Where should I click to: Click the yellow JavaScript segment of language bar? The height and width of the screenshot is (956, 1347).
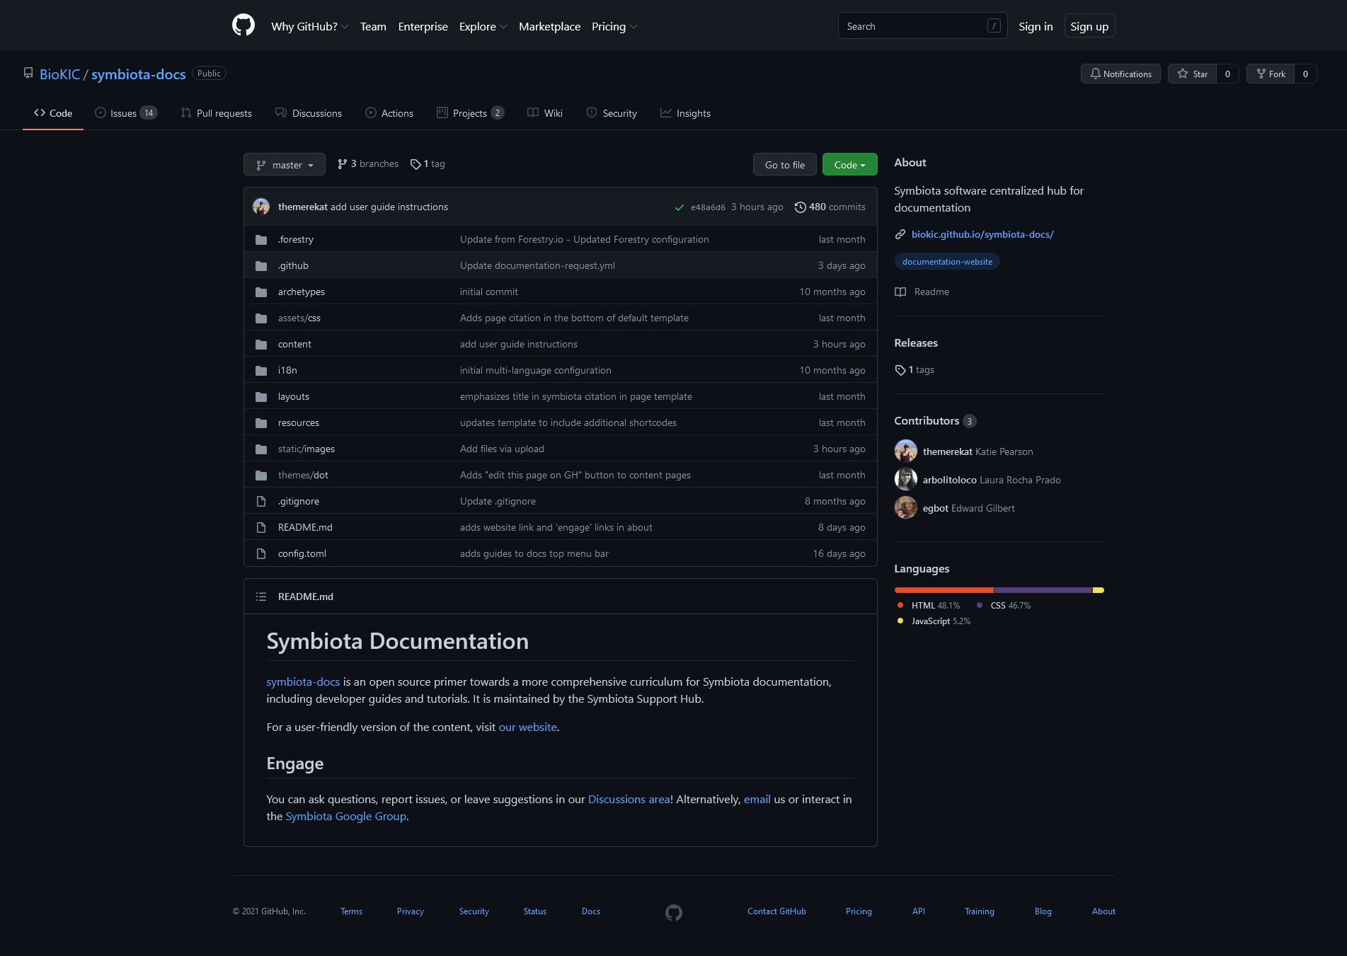coord(1099,590)
